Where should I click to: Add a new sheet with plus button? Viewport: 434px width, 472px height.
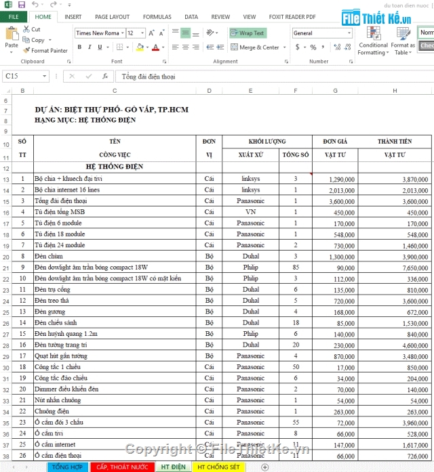point(264,467)
